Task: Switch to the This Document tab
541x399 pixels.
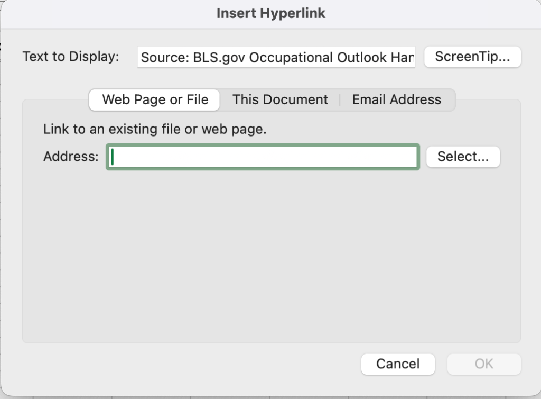Action: point(280,99)
